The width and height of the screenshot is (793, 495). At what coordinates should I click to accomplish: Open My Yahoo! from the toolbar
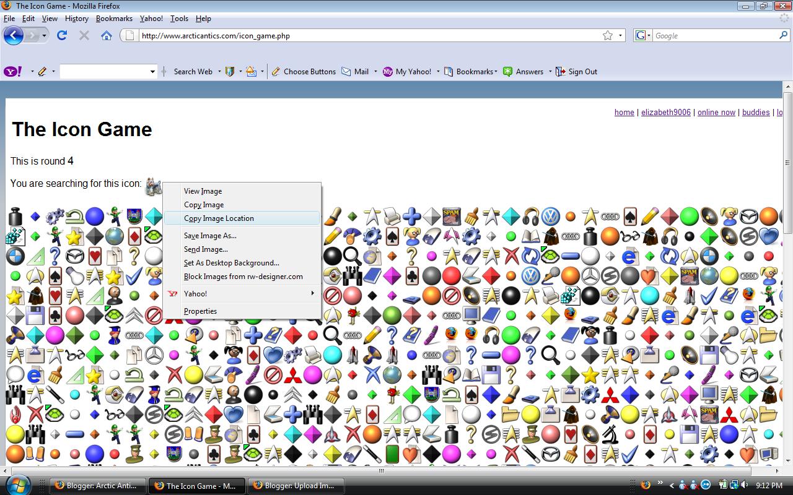coord(407,72)
